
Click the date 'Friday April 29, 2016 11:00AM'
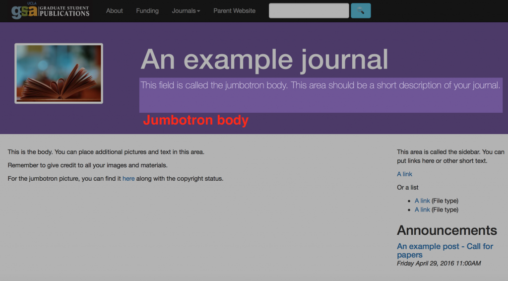pyautogui.click(x=439, y=264)
